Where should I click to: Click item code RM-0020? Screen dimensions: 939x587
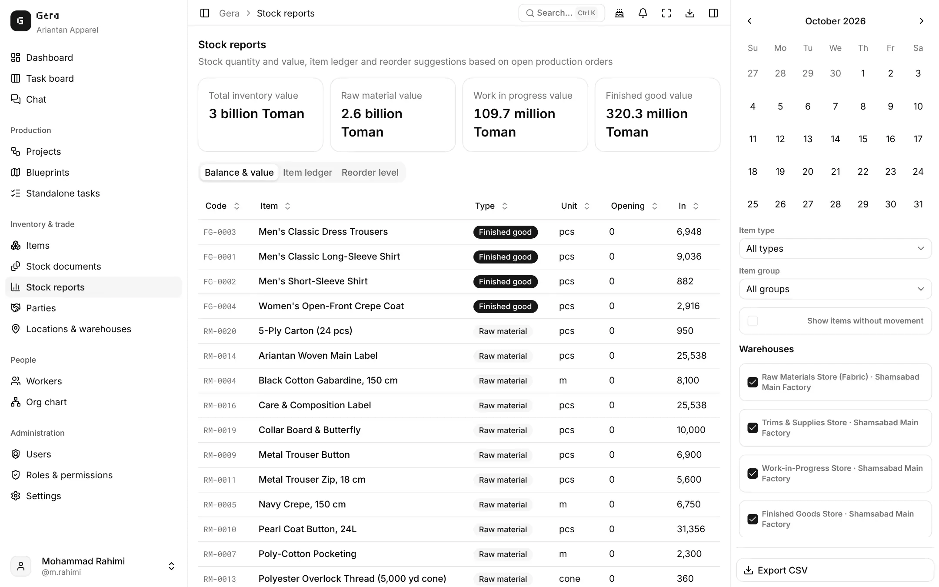[220, 331]
